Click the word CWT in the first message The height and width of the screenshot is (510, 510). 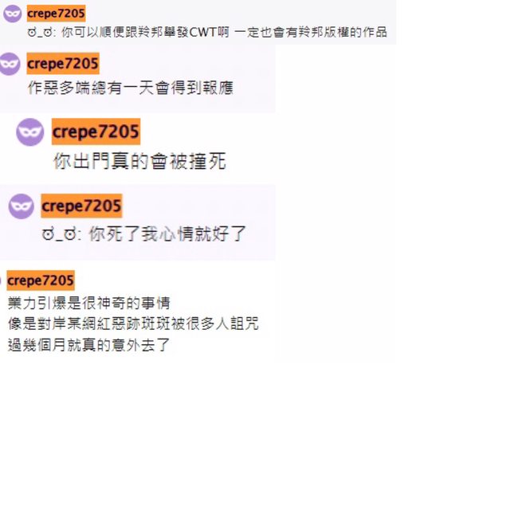(x=203, y=32)
